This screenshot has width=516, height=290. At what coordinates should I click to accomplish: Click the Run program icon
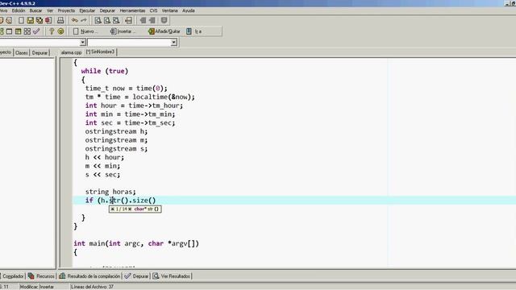pos(9,31)
